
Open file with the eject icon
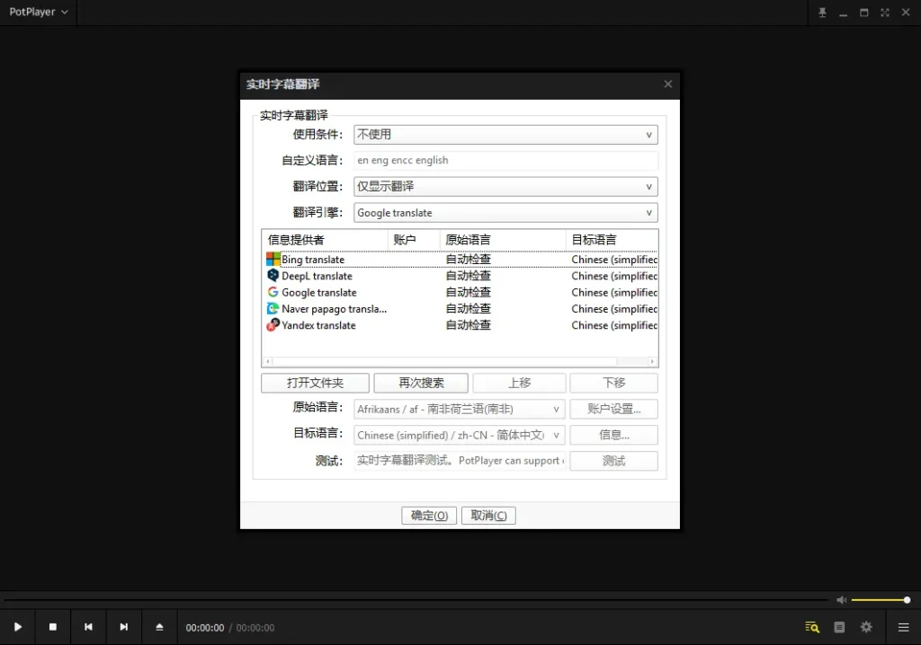(159, 627)
